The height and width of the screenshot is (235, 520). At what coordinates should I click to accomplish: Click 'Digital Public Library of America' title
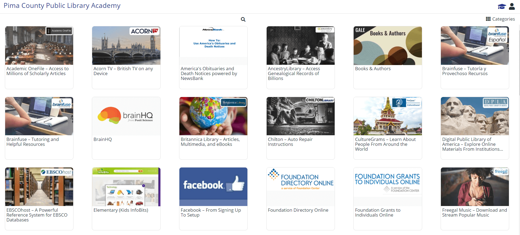[473, 144]
